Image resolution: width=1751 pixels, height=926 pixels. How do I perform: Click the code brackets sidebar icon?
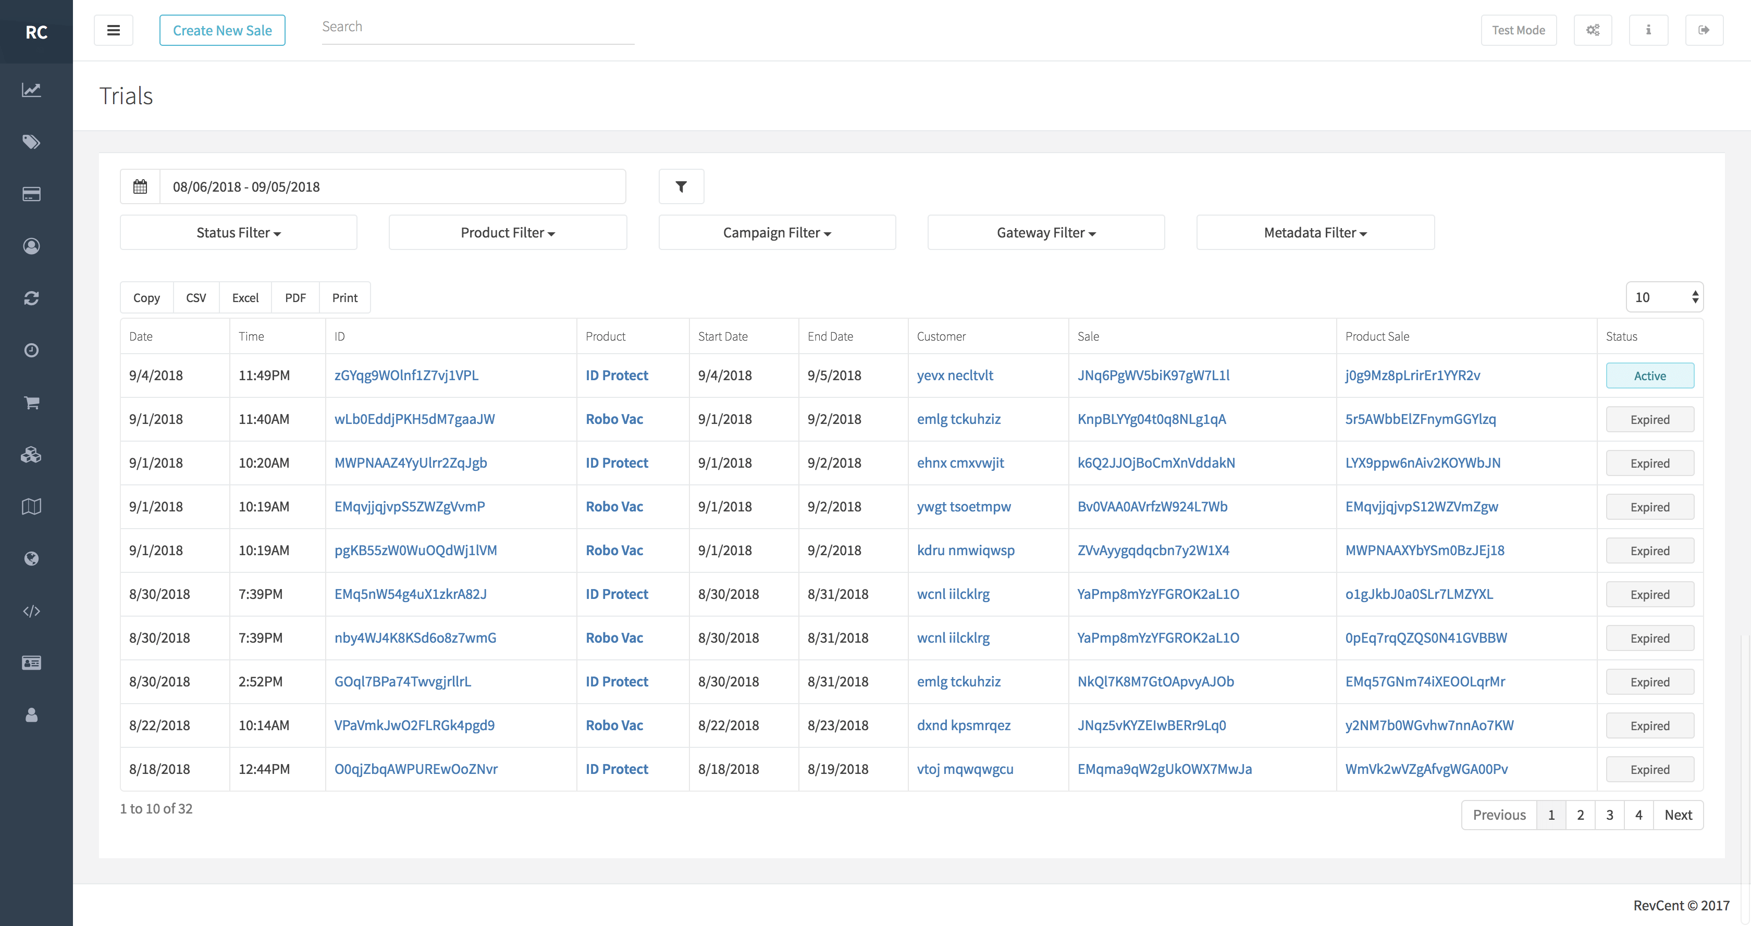click(31, 611)
